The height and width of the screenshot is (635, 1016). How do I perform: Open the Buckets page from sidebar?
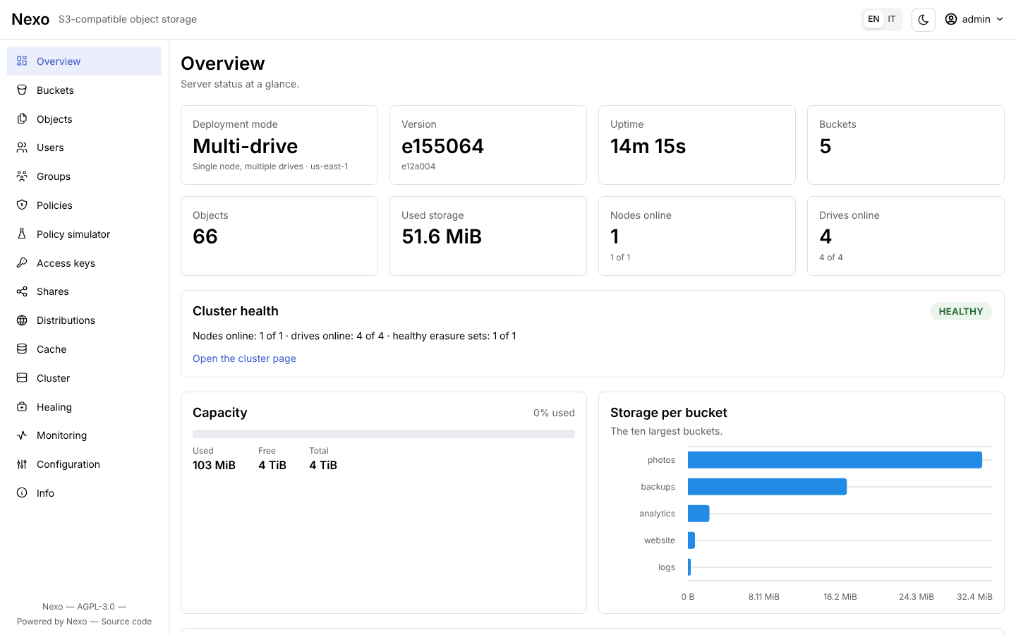84,90
